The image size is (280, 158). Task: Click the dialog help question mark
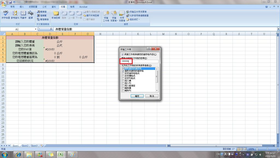(149, 49)
